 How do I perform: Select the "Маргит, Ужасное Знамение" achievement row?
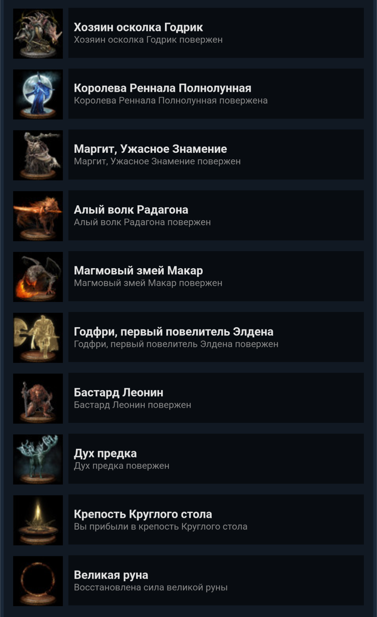[x=216, y=154]
